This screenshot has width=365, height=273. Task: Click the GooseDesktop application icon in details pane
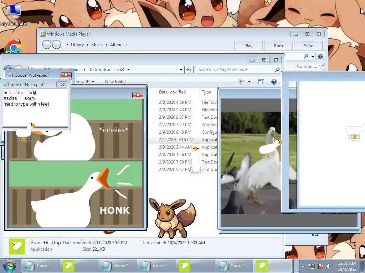tap(17, 246)
